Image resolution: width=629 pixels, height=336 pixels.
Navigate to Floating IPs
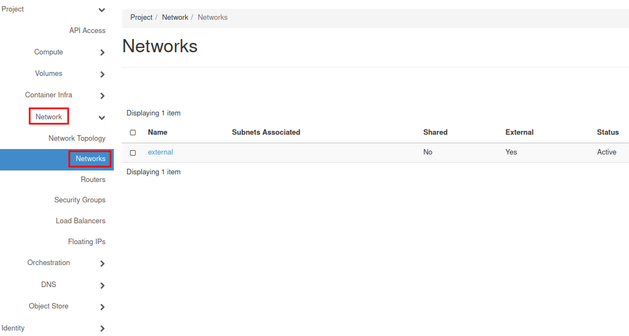click(x=86, y=242)
